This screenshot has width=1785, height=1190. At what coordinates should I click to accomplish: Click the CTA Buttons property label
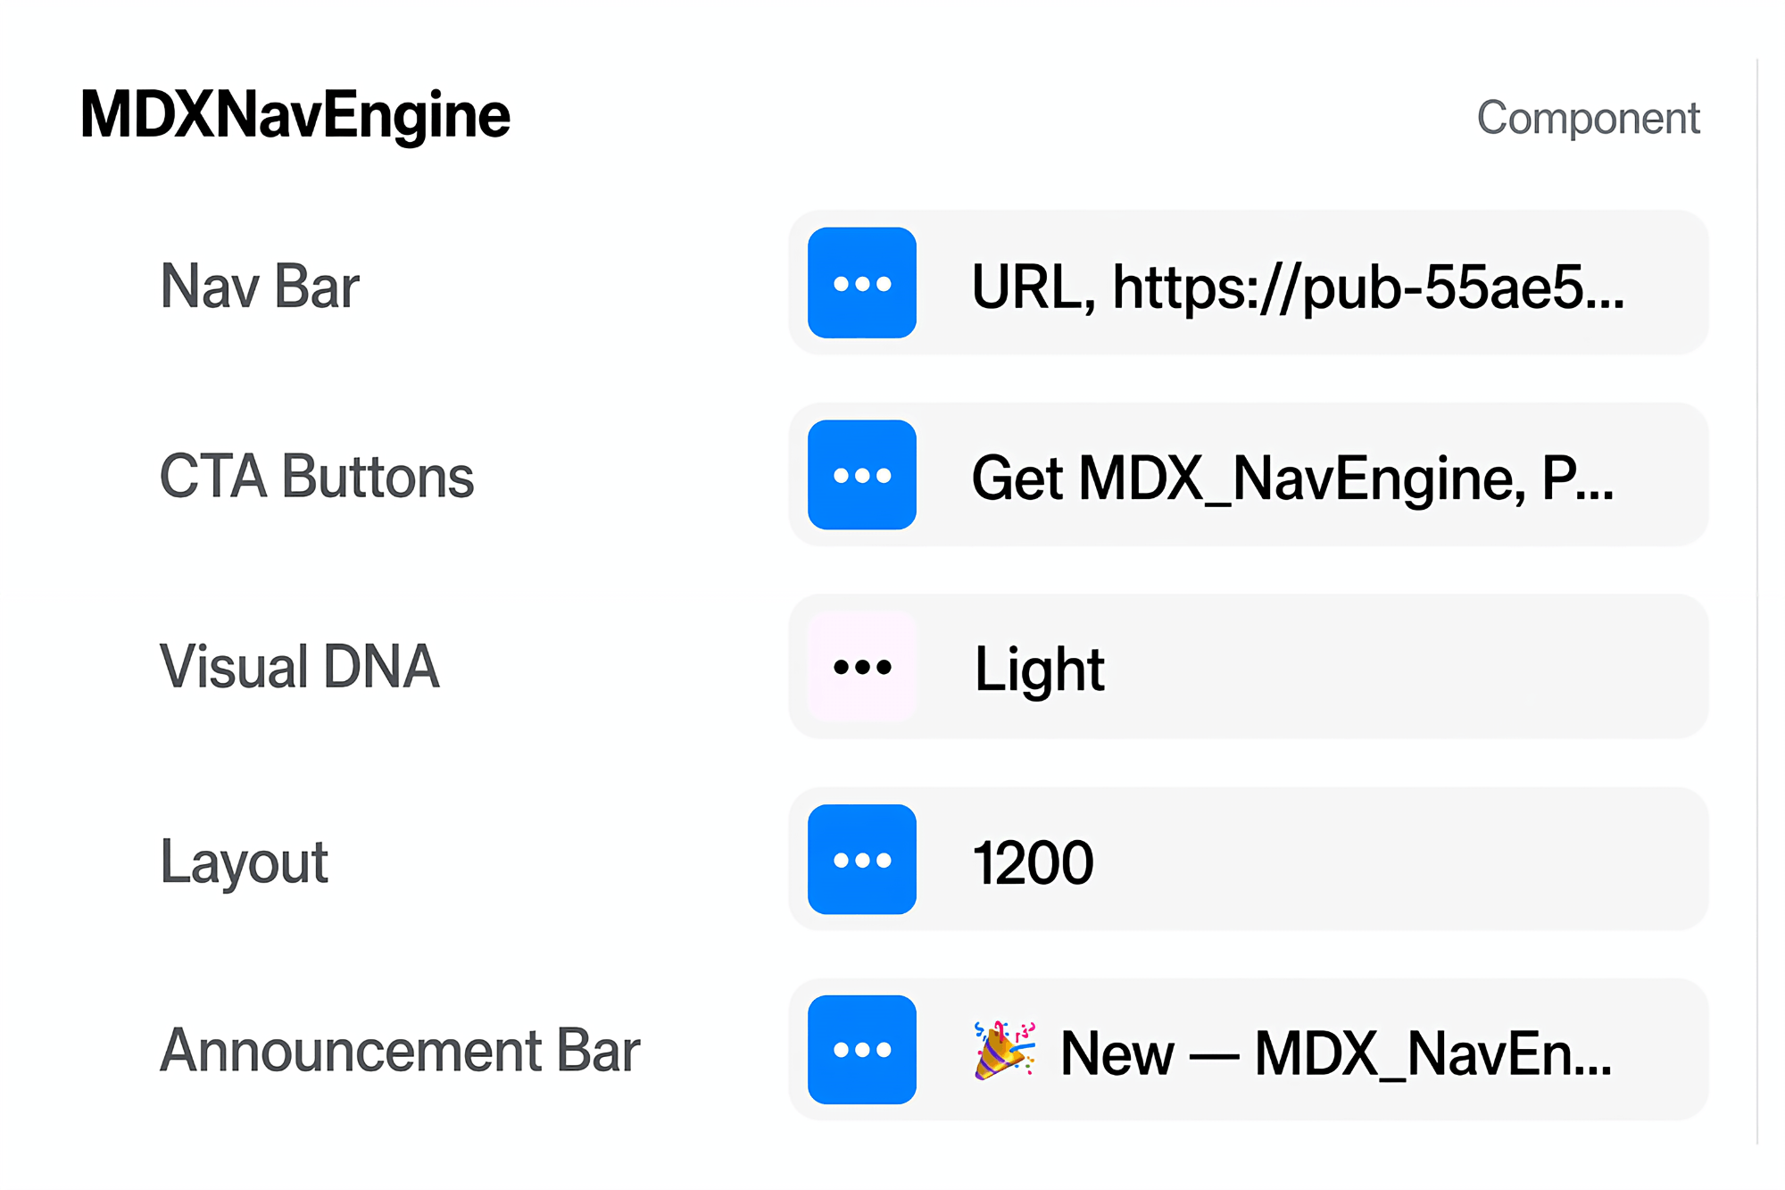click(x=316, y=477)
